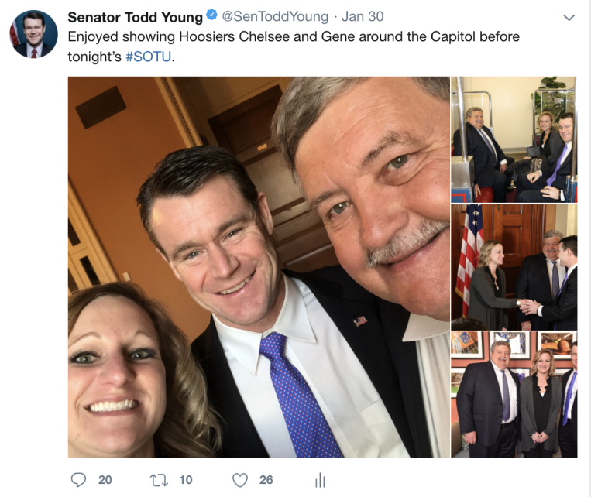This screenshot has height=497, width=591.
Task: Click the tweet text about Hoosiers
Action: [x=294, y=46]
